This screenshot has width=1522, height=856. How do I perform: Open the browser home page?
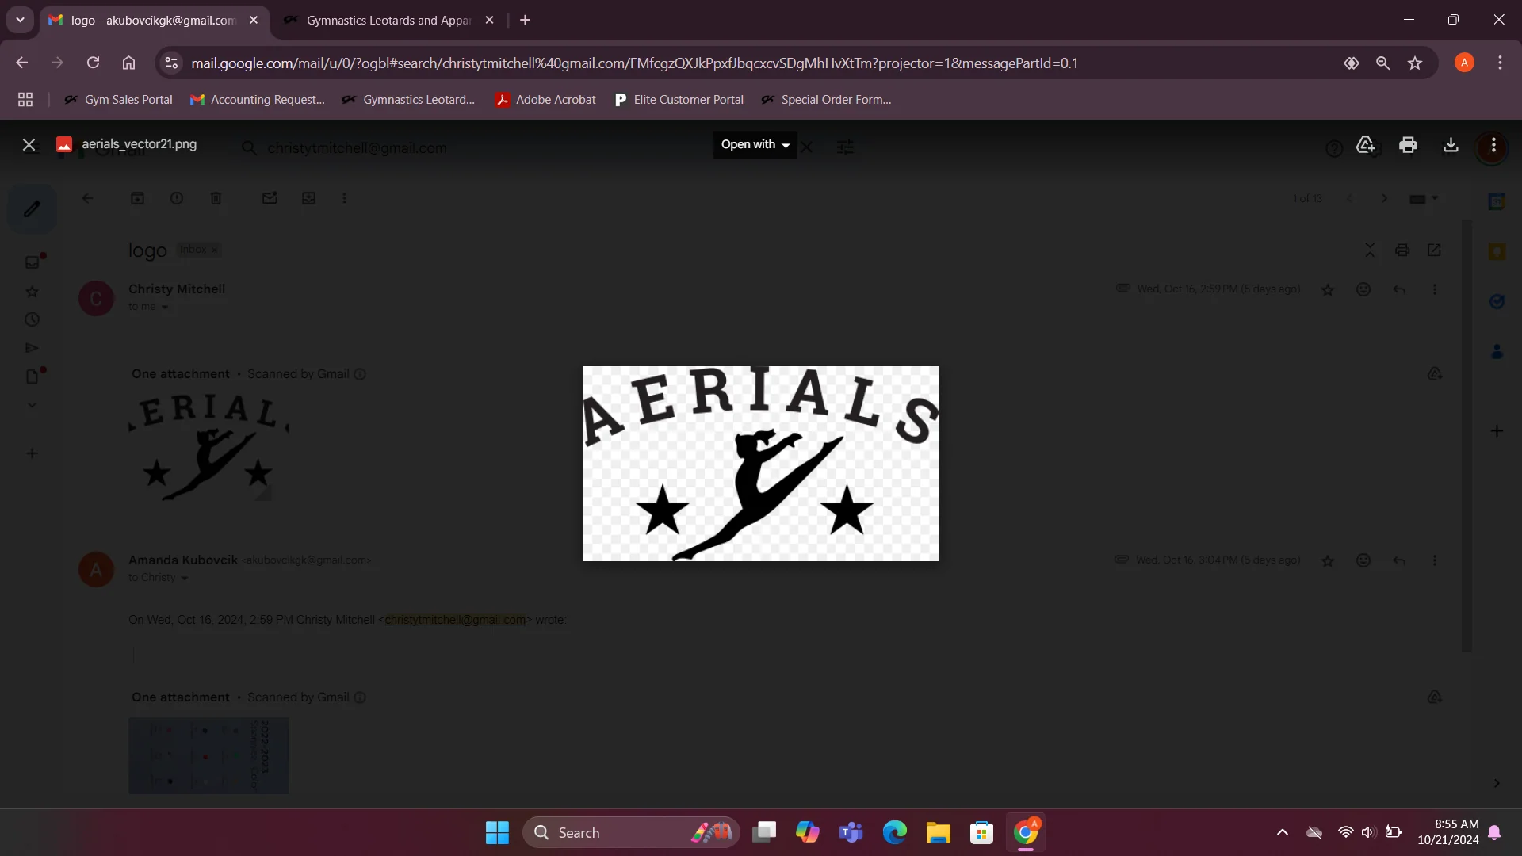coord(128,63)
